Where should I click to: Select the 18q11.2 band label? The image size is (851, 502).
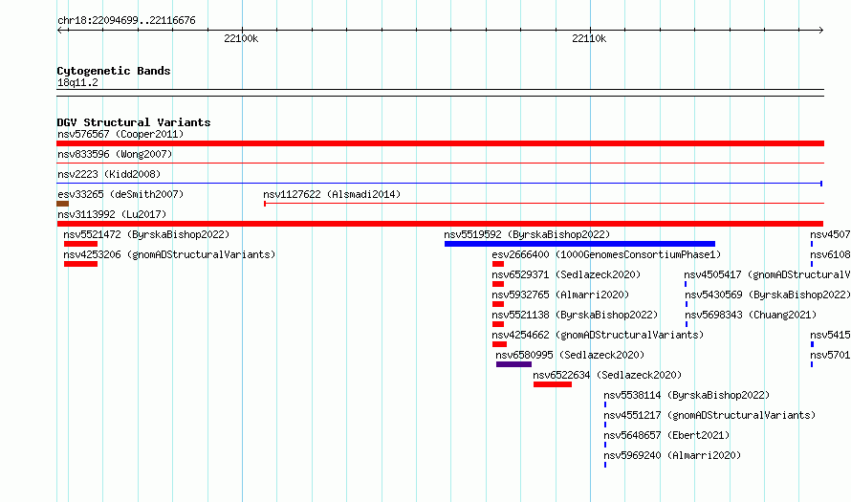click(77, 82)
